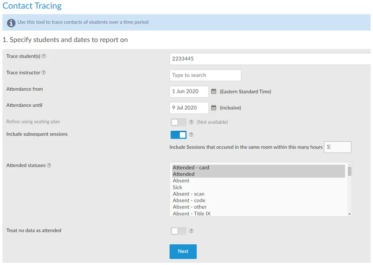Select the plain 'Absent' status option

coord(259,181)
